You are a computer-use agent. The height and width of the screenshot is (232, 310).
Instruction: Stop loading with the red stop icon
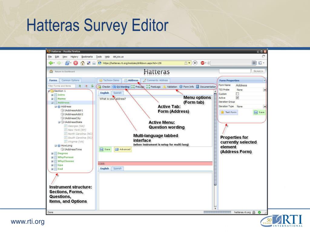(x=75, y=63)
